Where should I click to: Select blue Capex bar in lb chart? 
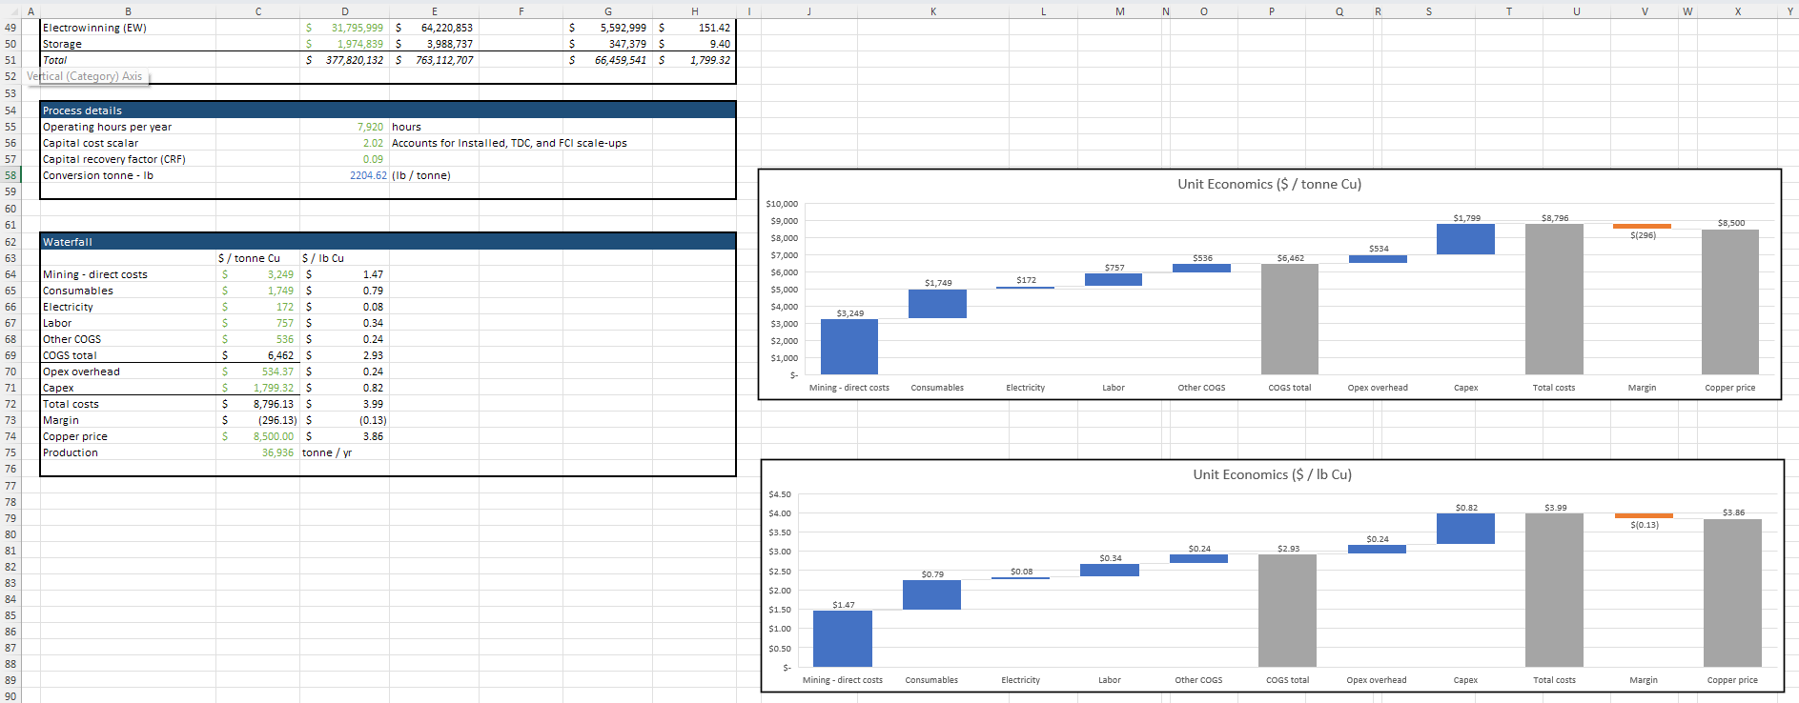1465,529
